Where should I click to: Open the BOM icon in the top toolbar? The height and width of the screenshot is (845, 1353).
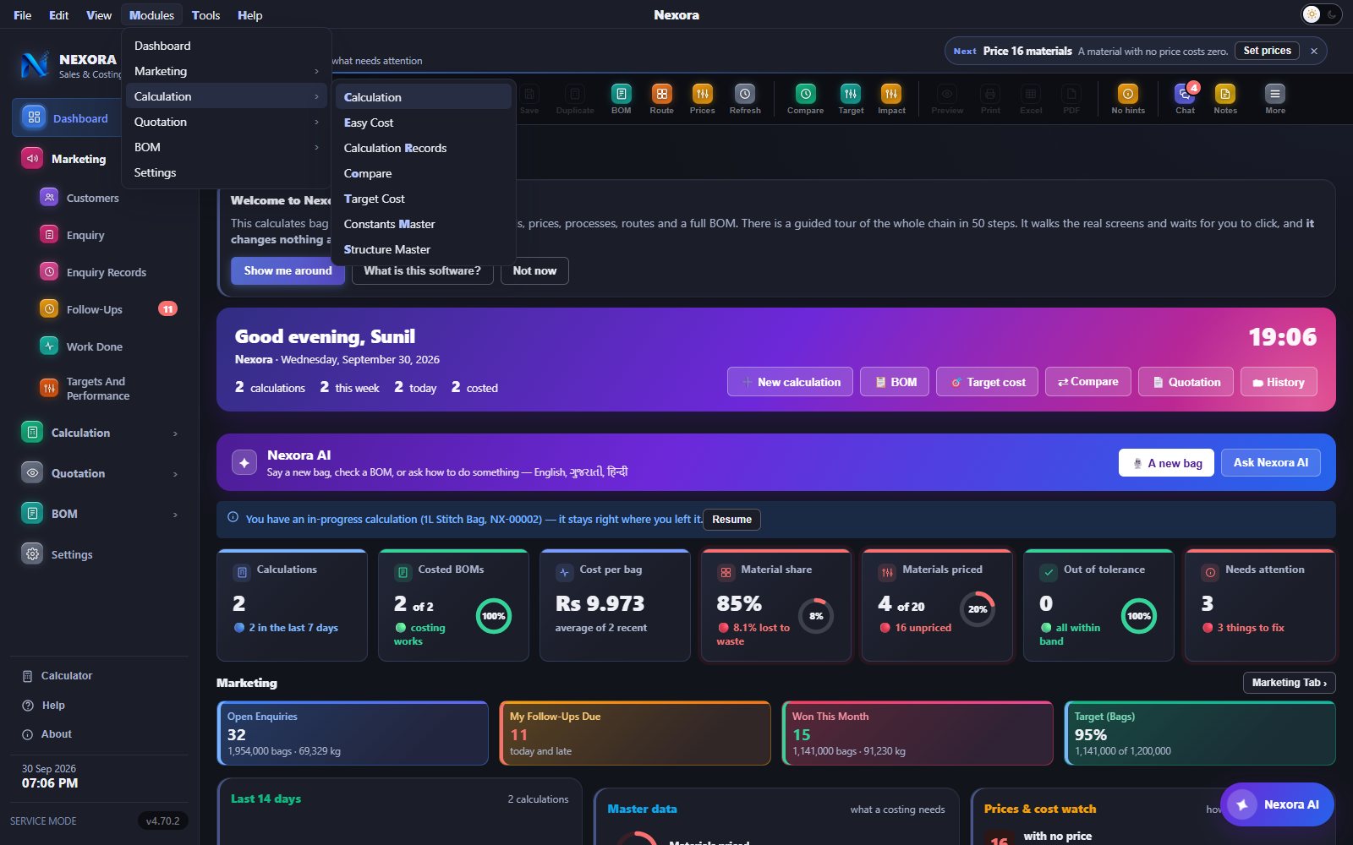tap(621, 99)
